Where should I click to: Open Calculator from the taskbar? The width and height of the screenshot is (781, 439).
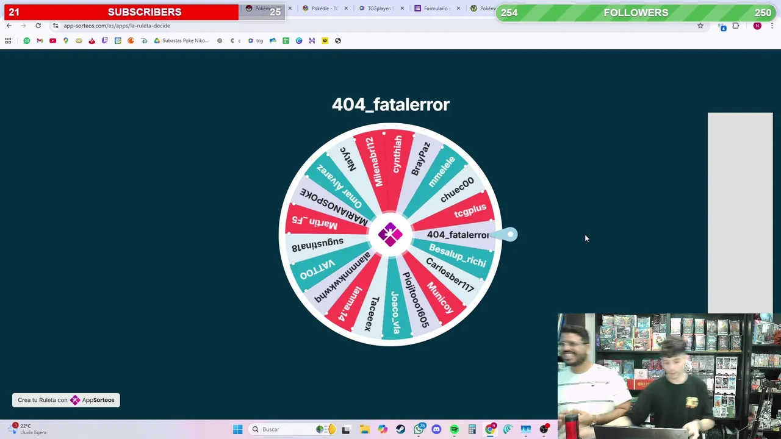point(472,429)
